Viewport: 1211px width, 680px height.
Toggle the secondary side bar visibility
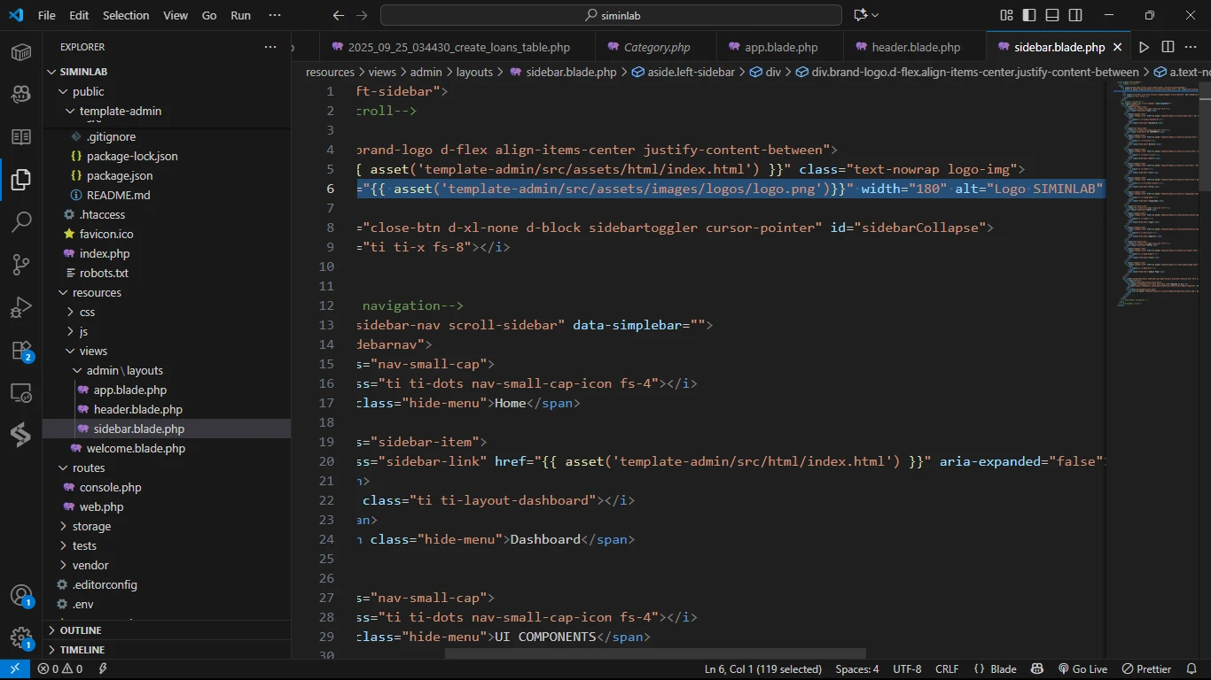[x=1075, y=15]
